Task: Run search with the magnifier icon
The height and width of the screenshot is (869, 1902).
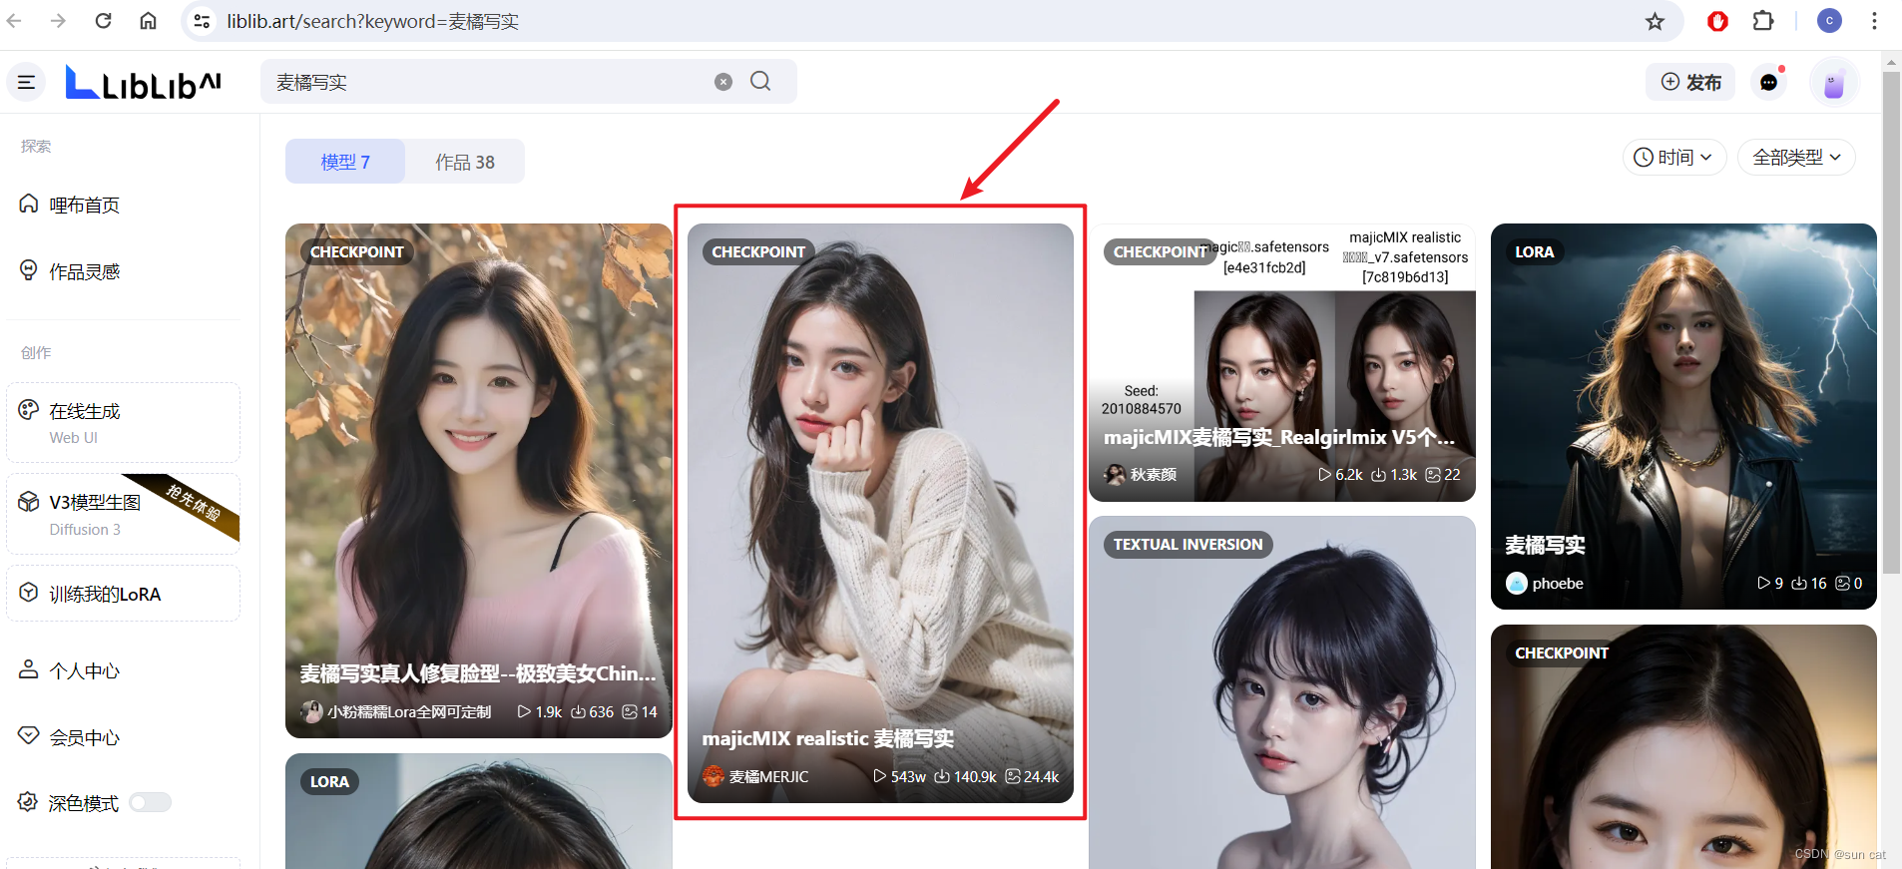Action: [760, 82]
